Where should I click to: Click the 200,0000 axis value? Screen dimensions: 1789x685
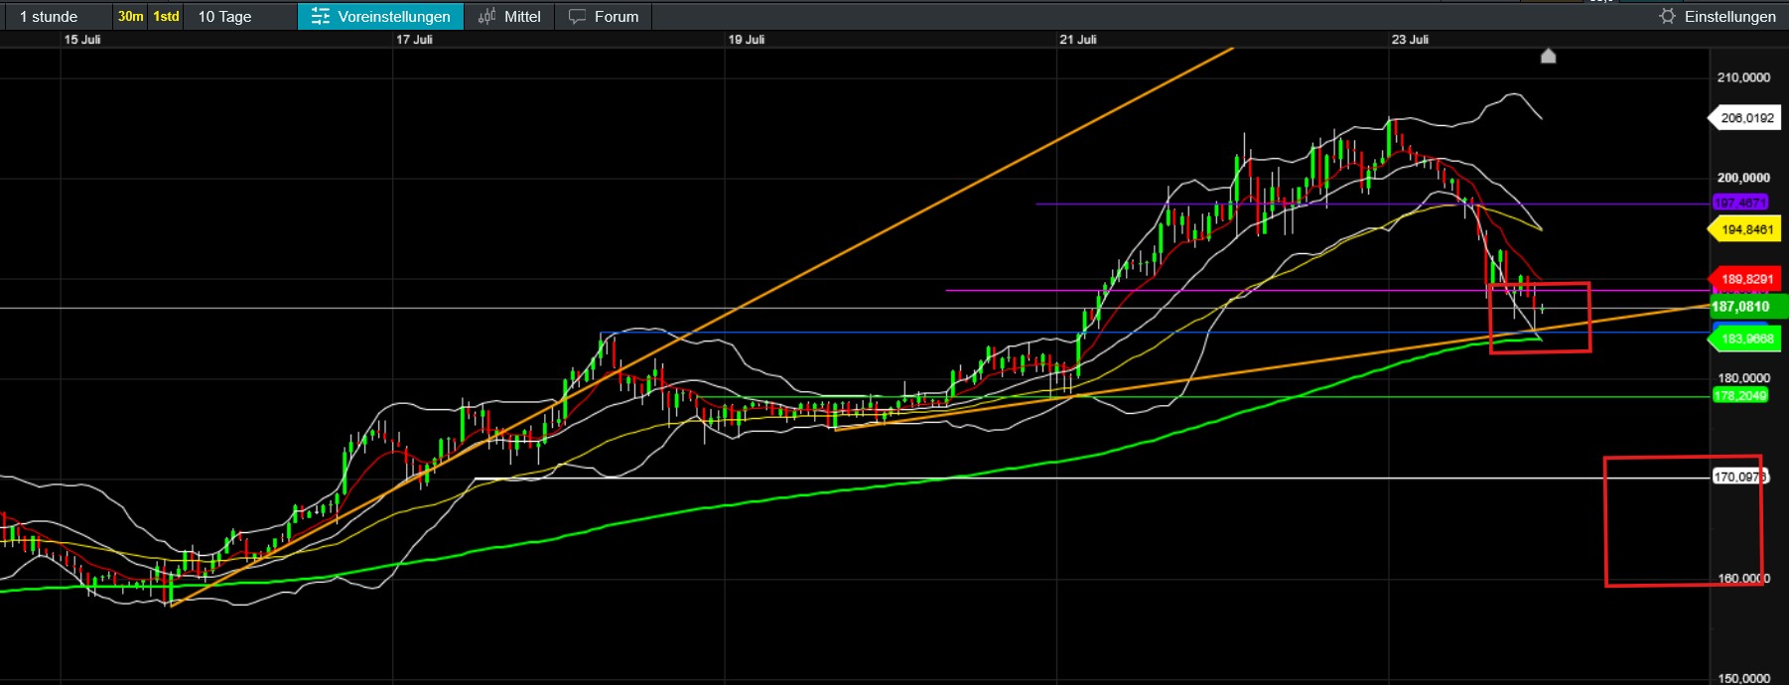pos(1743,178)
